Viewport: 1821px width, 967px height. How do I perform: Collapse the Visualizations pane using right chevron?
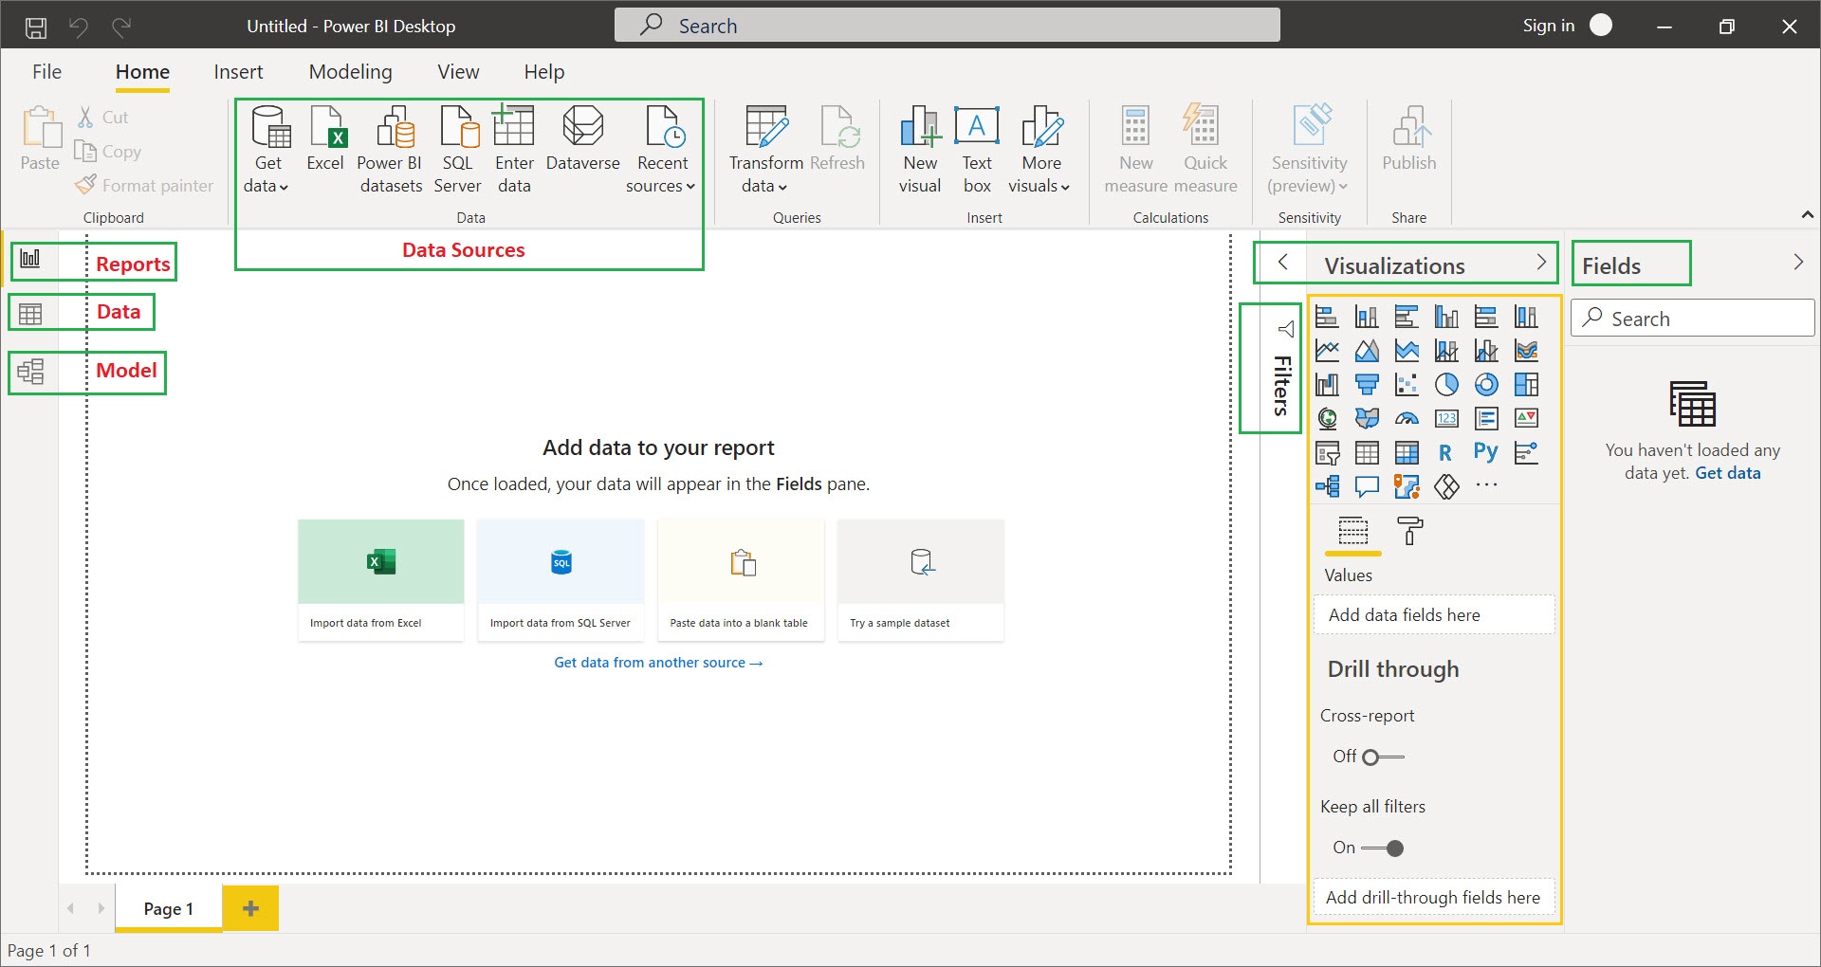1541,263
